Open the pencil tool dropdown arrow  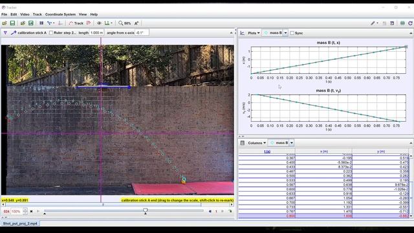tap(377, 23)
